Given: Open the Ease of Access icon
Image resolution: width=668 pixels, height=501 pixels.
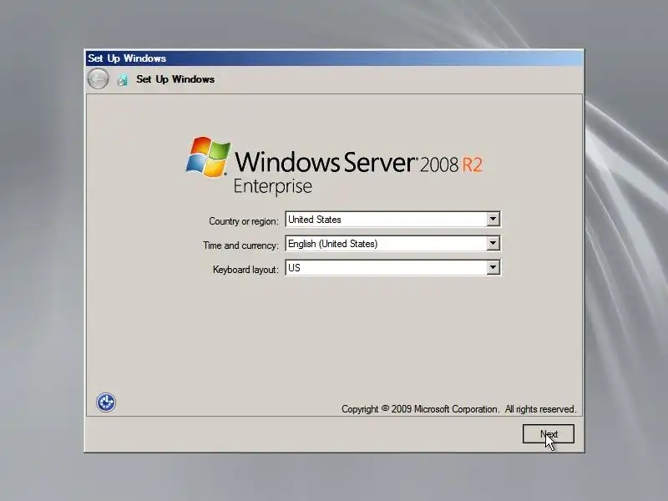Looking at the screenshot, I should click(x=106, y=402).
